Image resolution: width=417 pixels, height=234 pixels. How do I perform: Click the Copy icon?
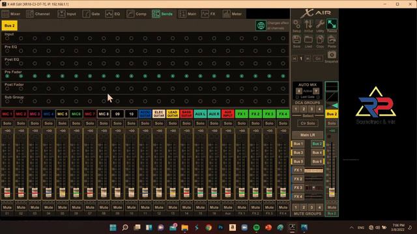(320, 40)
